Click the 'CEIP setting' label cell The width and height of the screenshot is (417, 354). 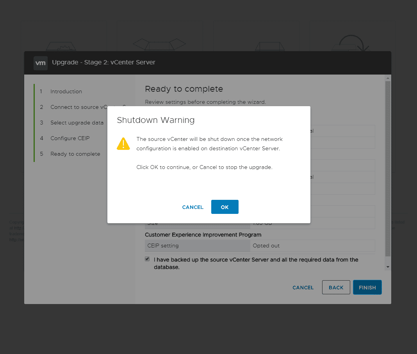pyautogui.click(x=198, y=245)
